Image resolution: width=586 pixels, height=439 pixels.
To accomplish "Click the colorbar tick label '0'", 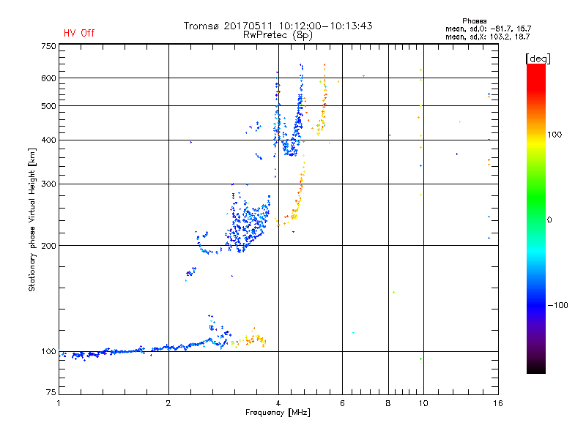I will 549,220.
